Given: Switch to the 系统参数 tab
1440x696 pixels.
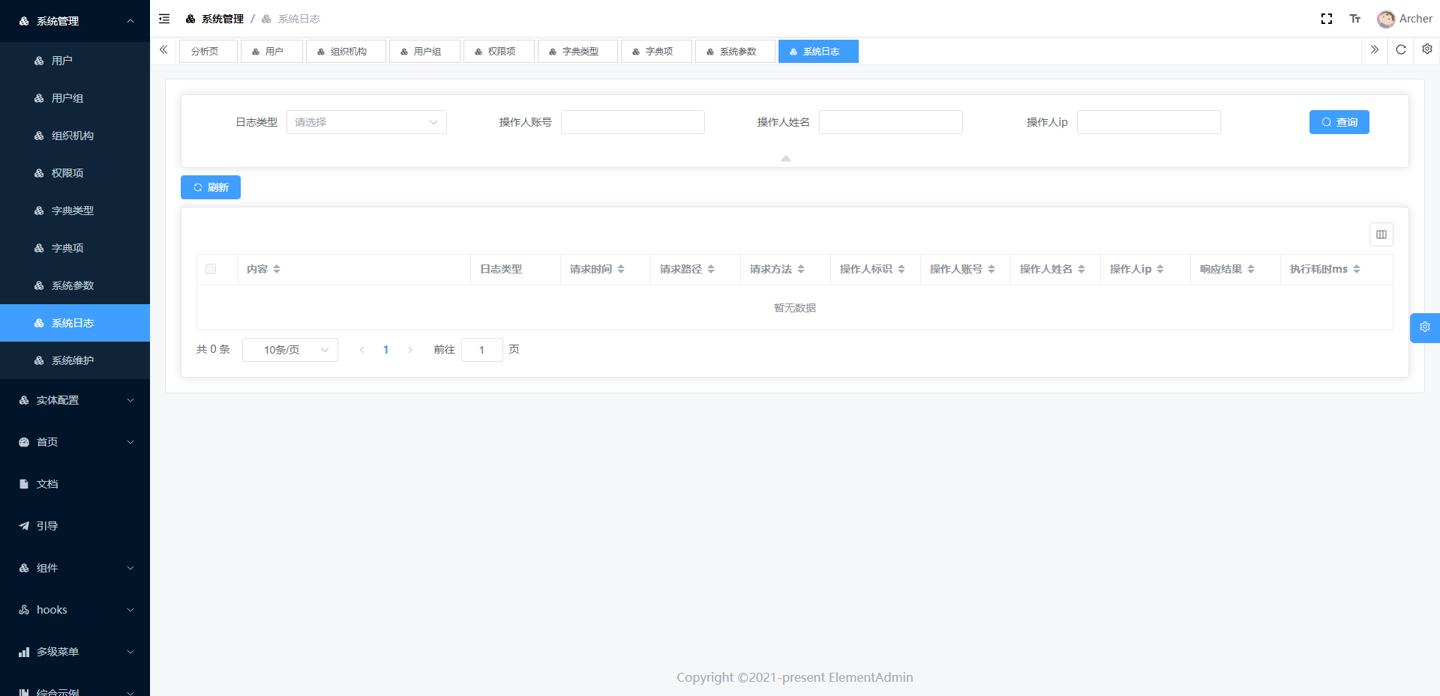Looking at the screenshot, I should tap(735, 51).
